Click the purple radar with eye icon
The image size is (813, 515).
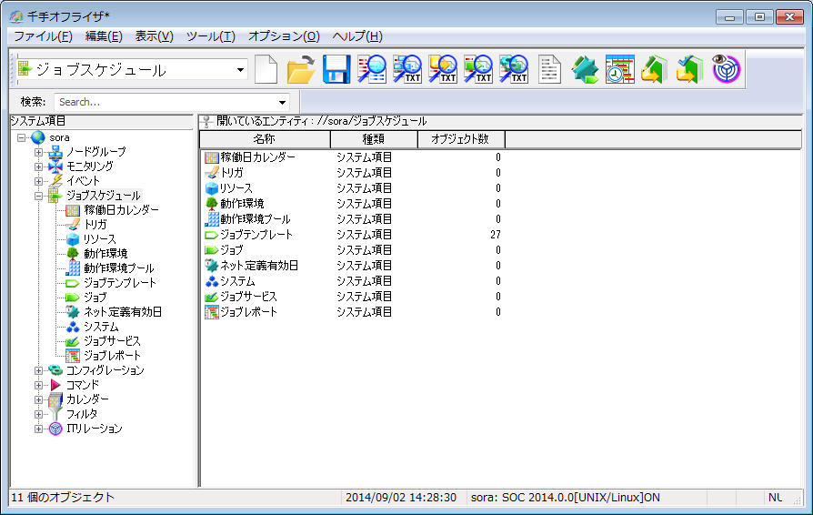tap(726, 69)
